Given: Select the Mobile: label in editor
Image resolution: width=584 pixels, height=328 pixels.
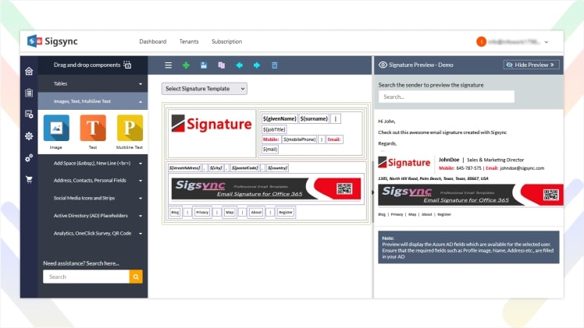Looking at the screenshot, I should (x=271, y=139).
